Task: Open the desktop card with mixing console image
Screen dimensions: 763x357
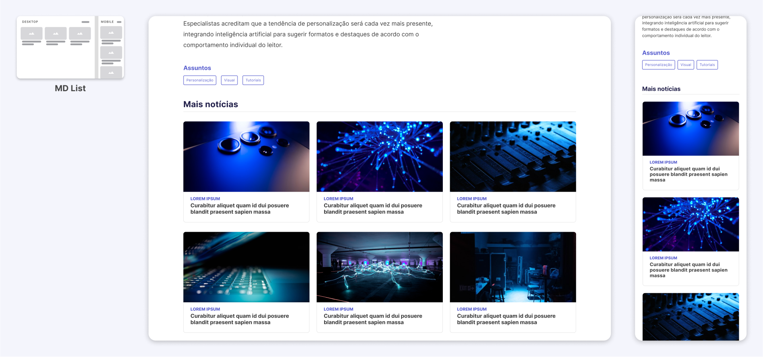Action: click(513, 172)
